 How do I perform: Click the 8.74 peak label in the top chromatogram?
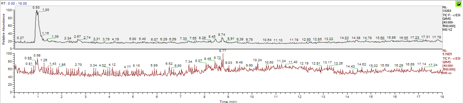(222, 35)
